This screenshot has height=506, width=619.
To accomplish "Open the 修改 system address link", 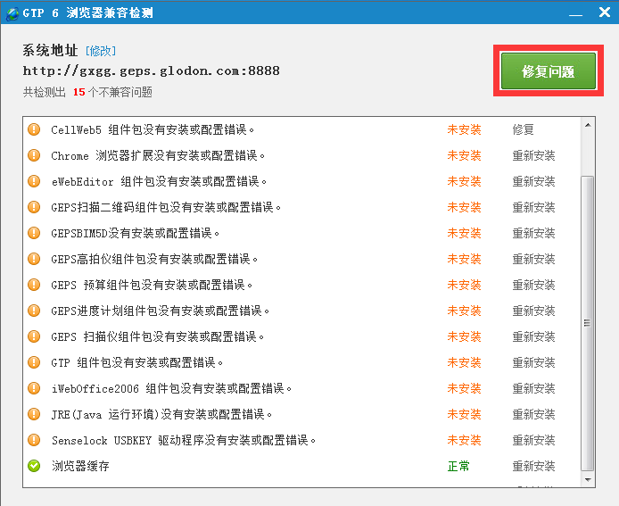I will (x=101, y=51).
